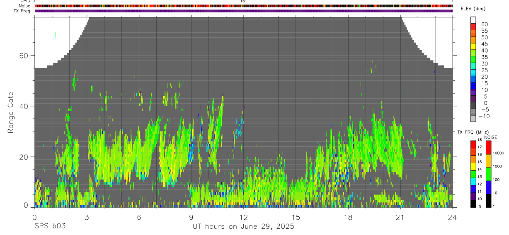Click the red top segment of ELEV colorbar

[x=473, y=27]
